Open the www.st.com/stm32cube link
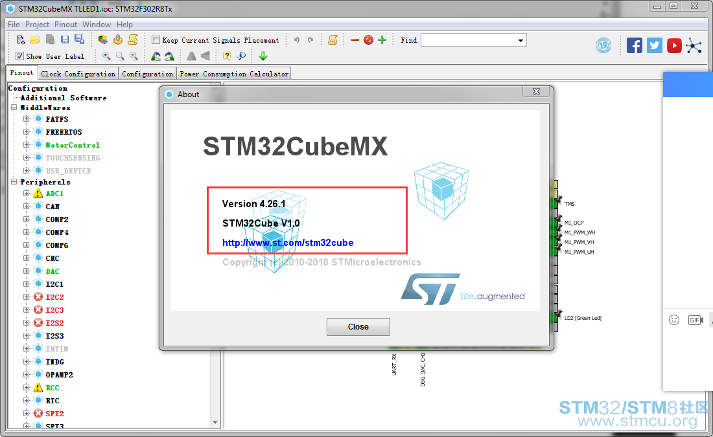Screen dimensions: 713x437 pyautogui.click(x=288, y=243)
